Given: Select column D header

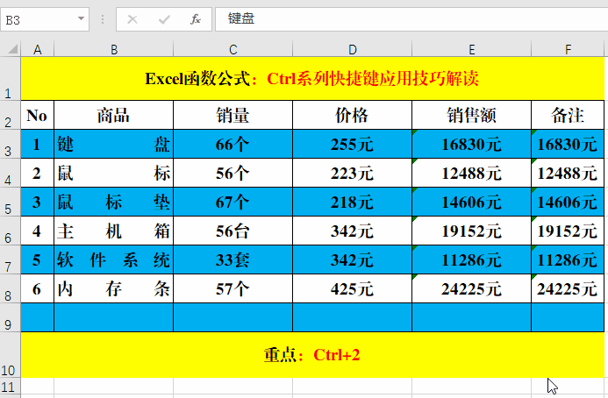Looking at the screenshot, I should coord(352,49).
